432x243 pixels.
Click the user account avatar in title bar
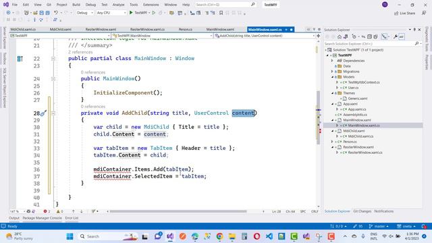(x=385, y=5)
